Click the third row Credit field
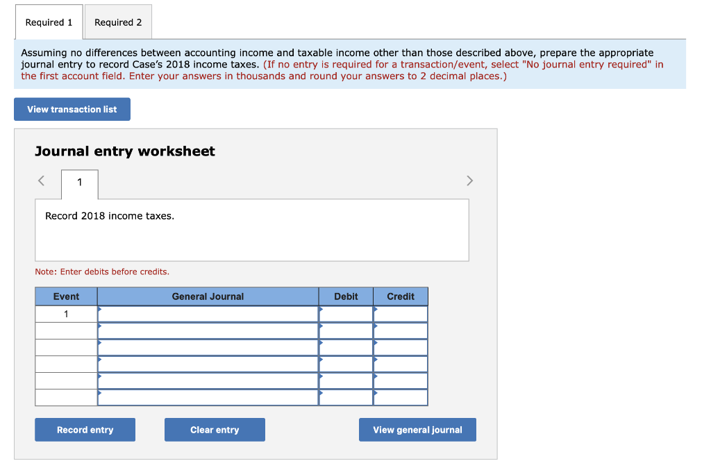Image resolution: width=711 pixels, height=461 pixels. pos(401,348)
